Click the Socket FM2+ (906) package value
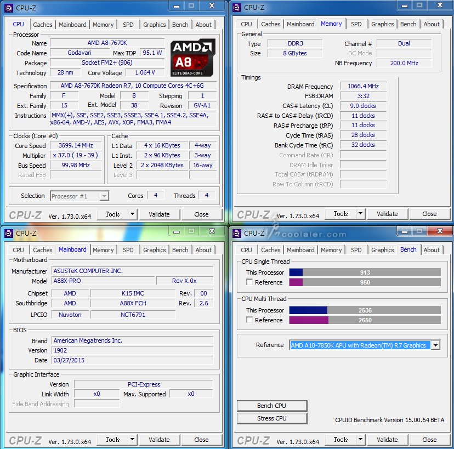 tap(107, 62)
